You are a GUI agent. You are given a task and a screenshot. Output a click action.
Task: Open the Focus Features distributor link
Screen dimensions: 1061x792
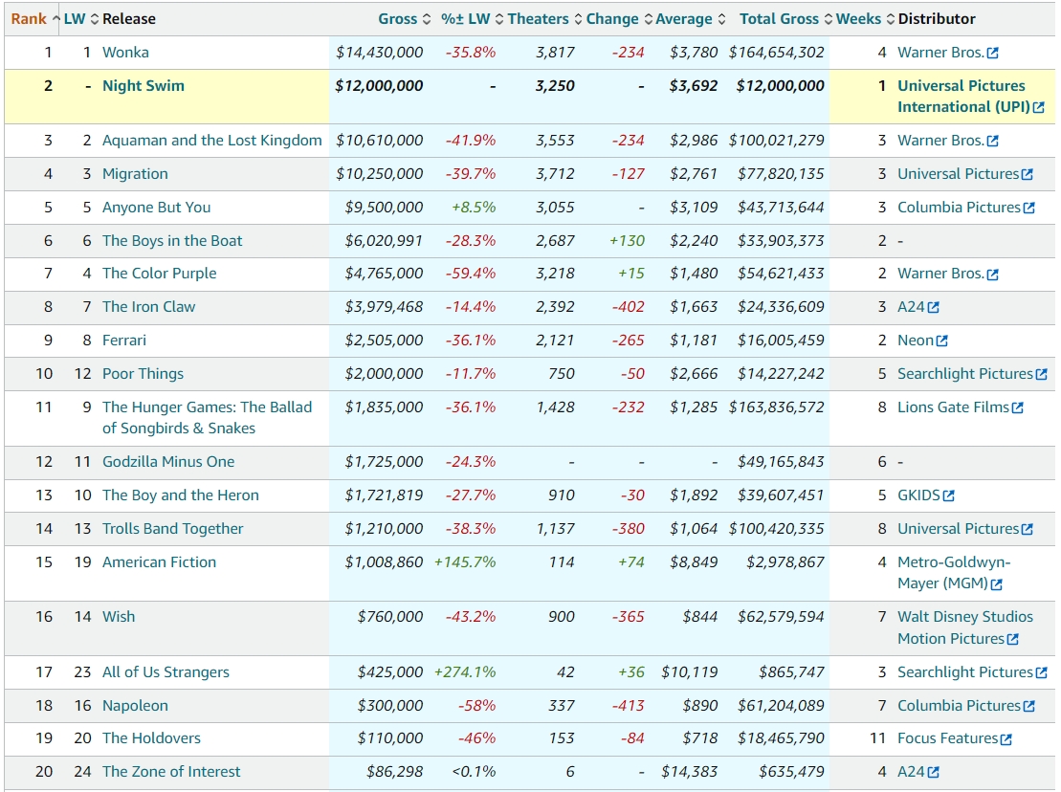(947, 737)
